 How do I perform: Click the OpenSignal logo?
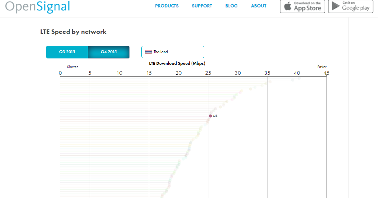pyautogui.click(x=38, y=6)
